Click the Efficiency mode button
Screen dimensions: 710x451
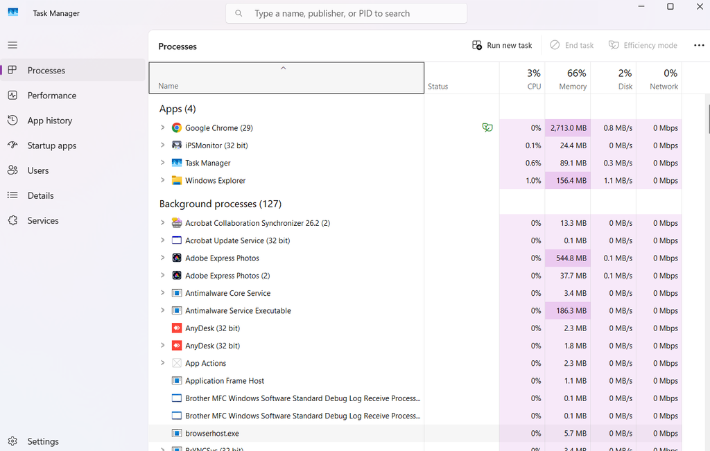643,45
